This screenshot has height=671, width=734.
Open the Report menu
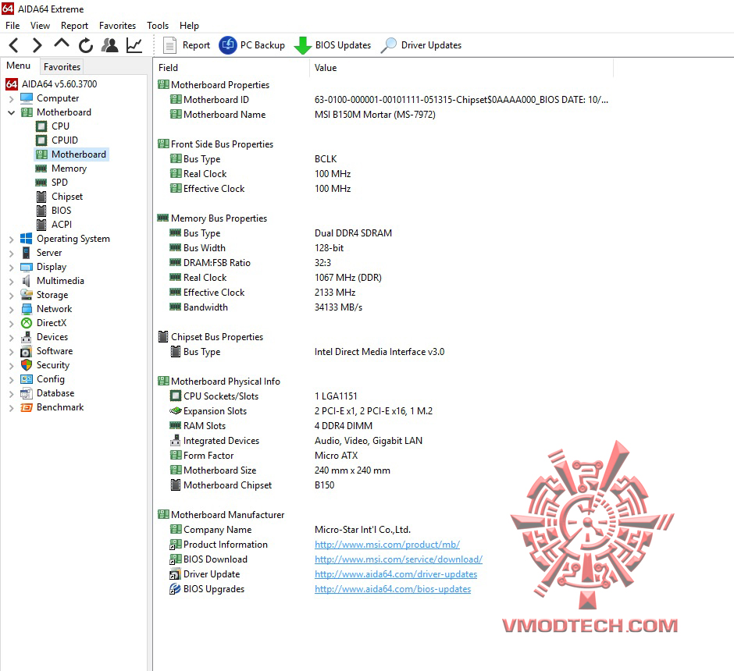pyautogui.click(x=74, y=26)
